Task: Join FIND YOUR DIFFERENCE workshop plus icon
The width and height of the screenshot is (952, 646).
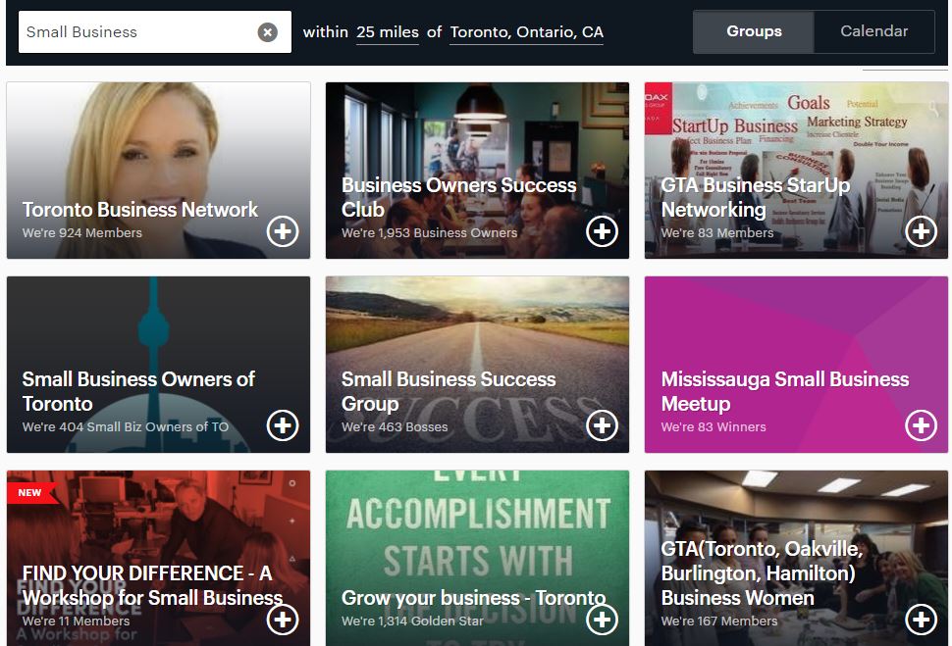Action: point(283,620)
